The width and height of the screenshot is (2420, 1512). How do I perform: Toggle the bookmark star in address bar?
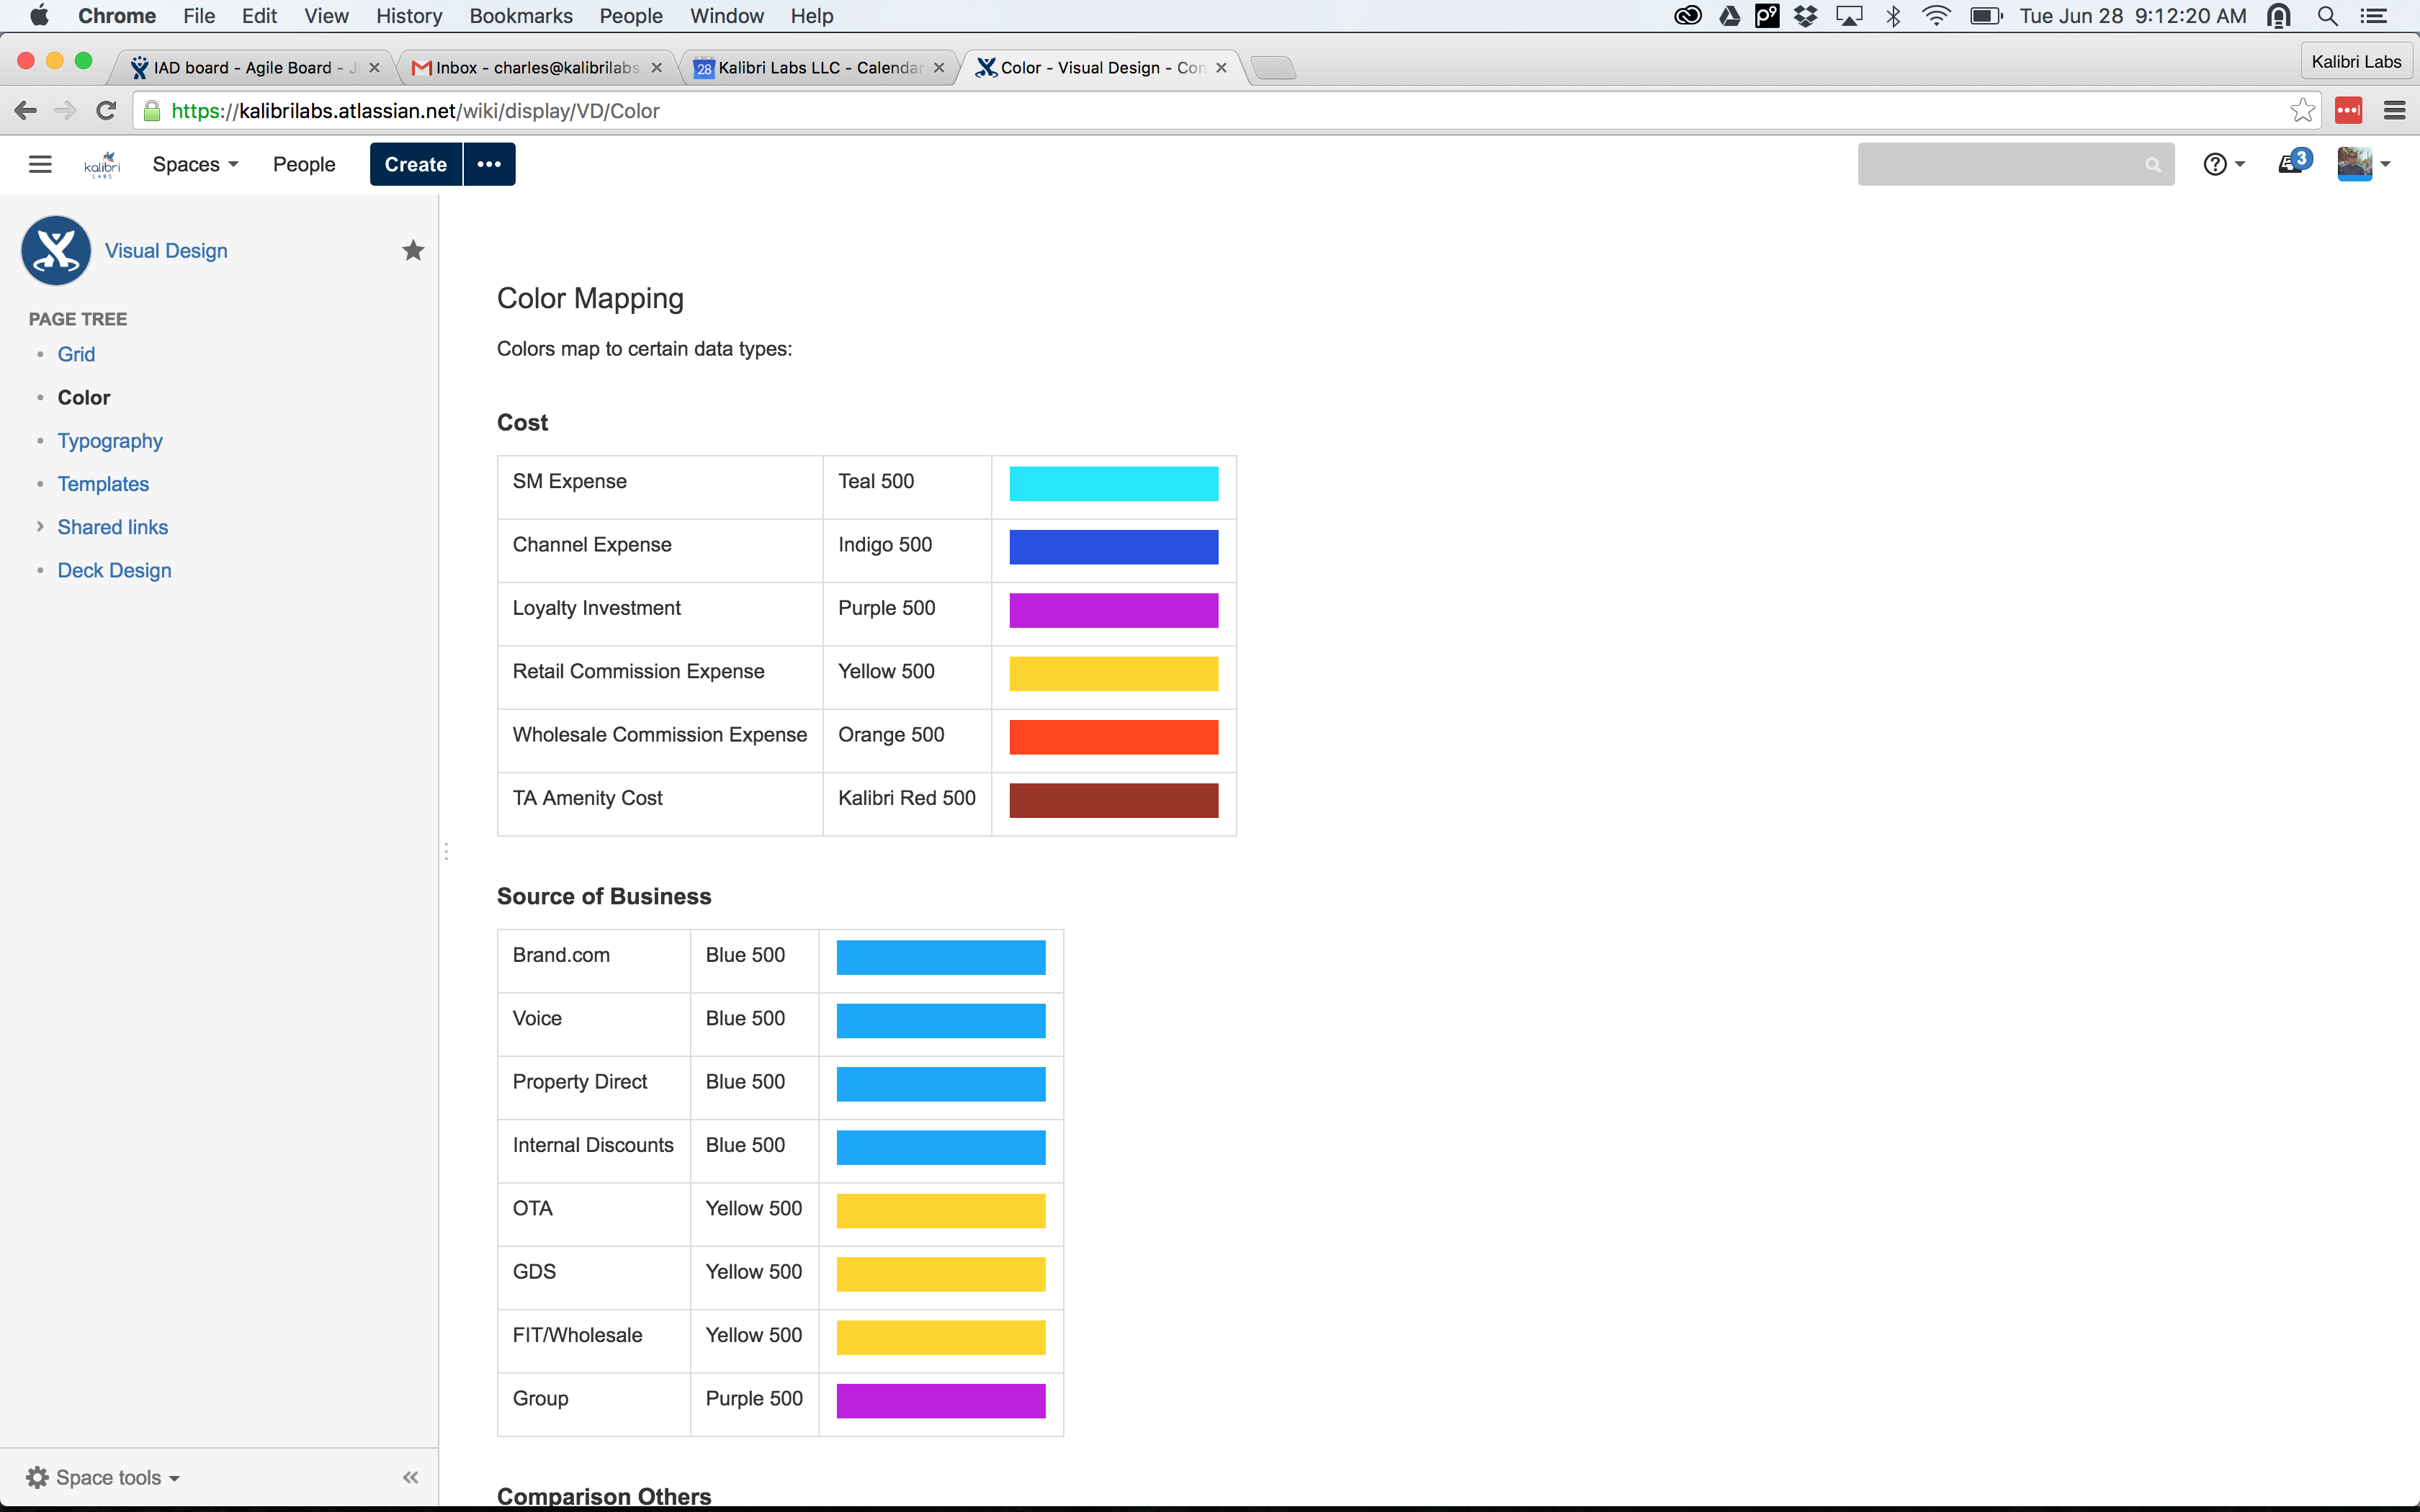point(2302,111)
